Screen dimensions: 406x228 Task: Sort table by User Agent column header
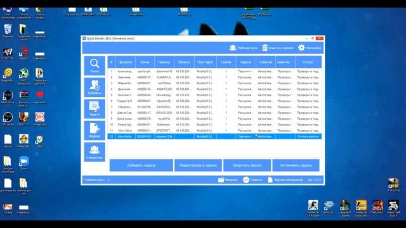[205, 62]
